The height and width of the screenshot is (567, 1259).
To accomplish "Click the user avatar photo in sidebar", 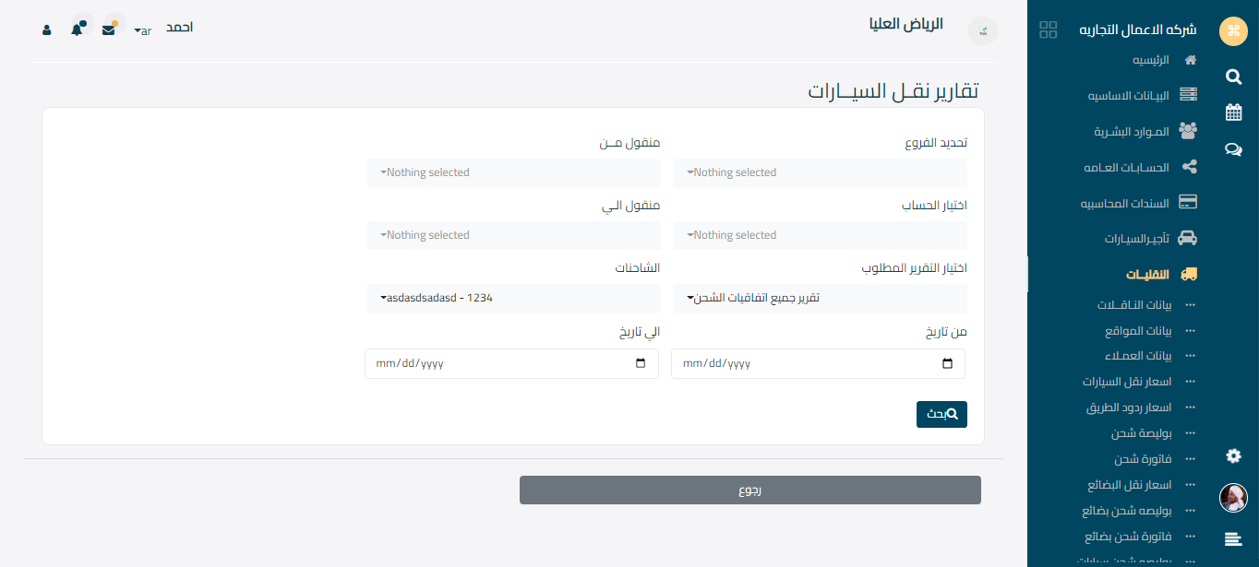I will (x=1233, y=498).
